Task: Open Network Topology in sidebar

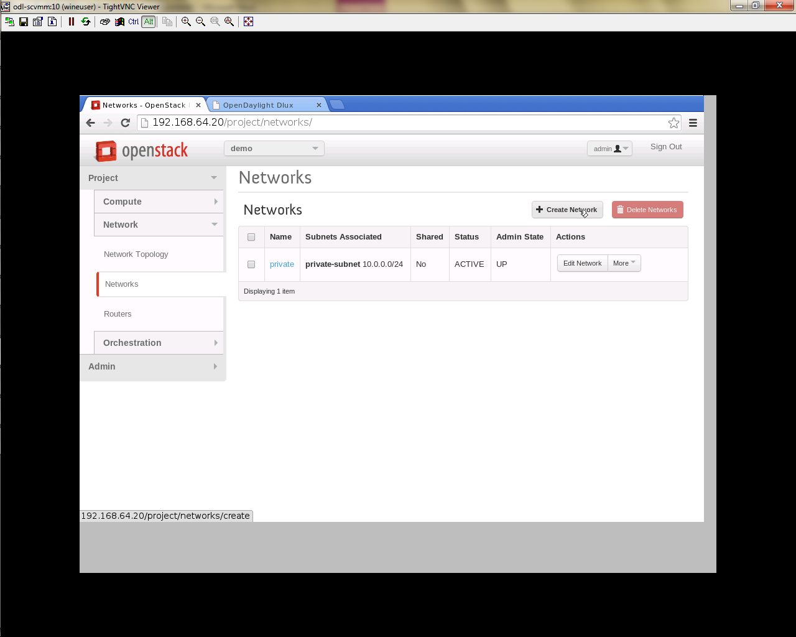Action: click(x=136, y=254)
